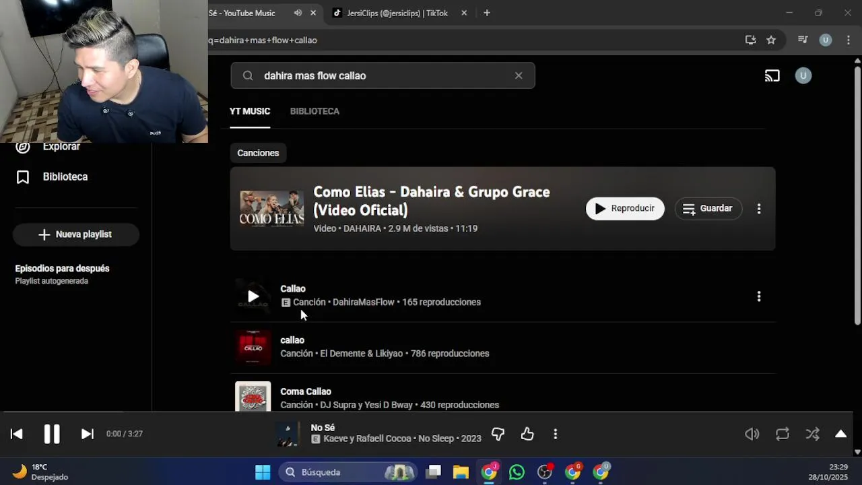Mute the YouTube Music tab audio
The height and width of the screenshot is (485, 862).
click(298, 13)
